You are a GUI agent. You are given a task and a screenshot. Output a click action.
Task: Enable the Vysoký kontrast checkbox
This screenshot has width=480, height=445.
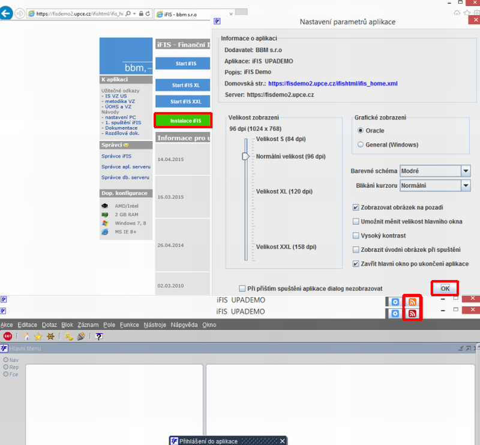coord(356,236)
